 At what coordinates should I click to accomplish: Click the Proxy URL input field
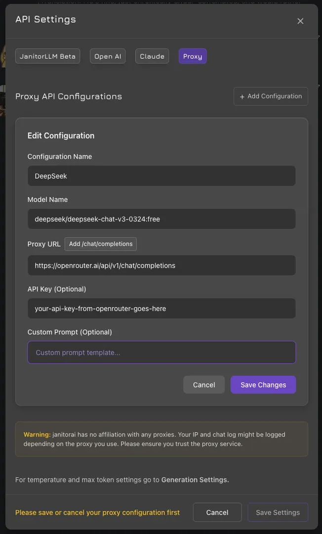click(x=161, y=266)
